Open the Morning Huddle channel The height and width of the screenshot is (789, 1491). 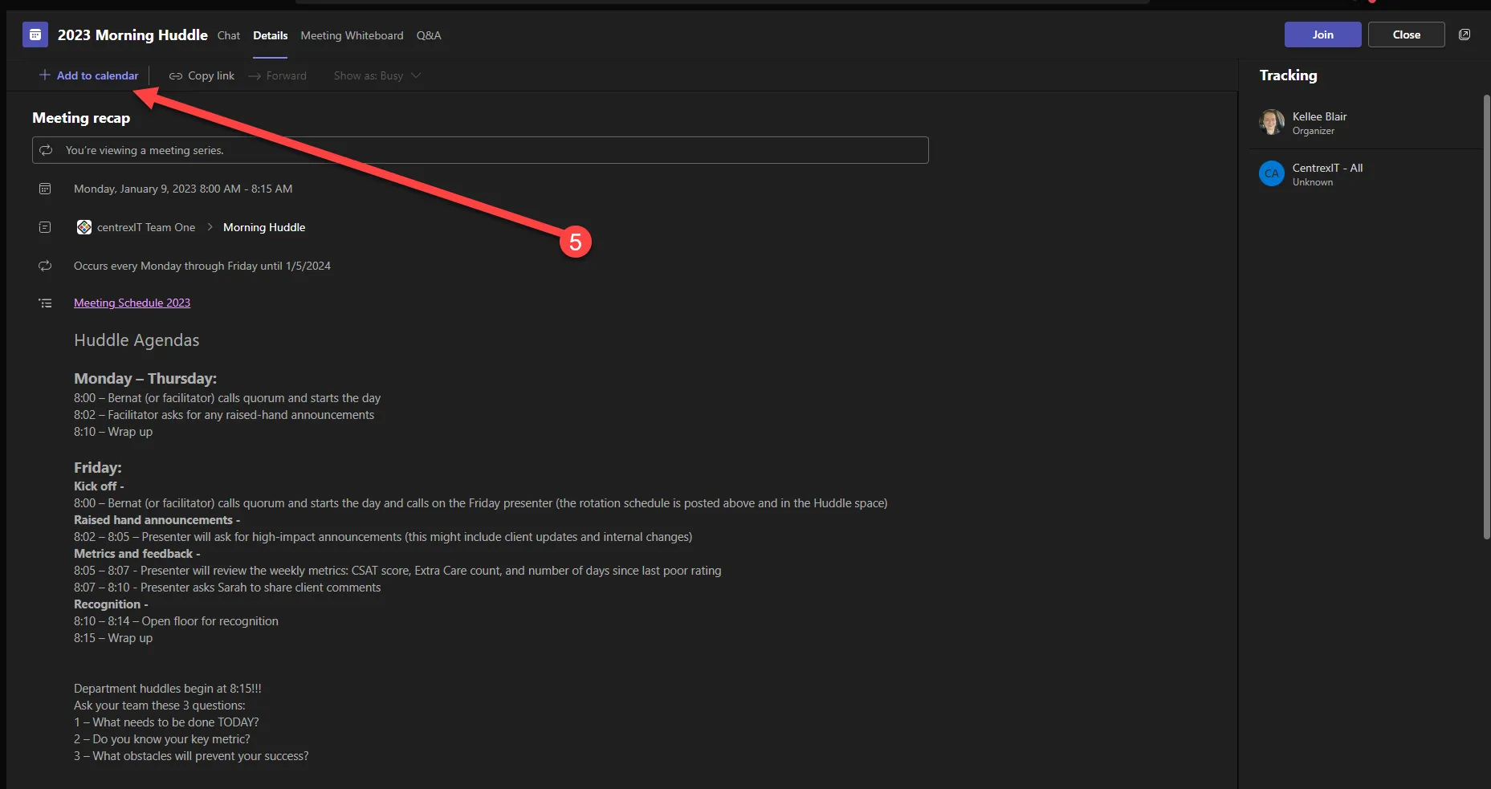click(264, 227)
